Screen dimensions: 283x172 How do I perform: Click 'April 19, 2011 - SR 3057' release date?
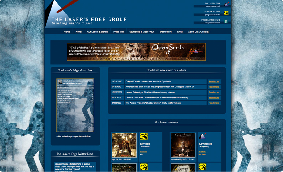[x=121, y=160]
